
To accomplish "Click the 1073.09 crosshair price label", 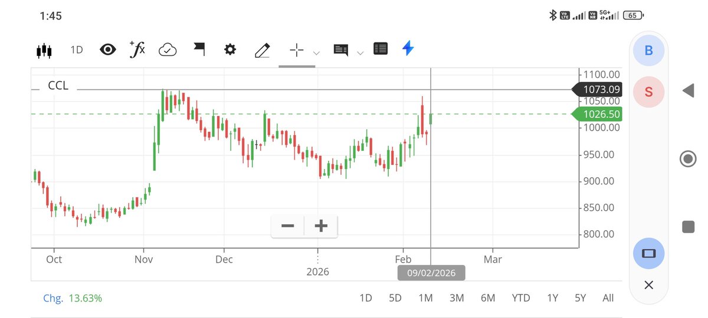I will 597,90.
